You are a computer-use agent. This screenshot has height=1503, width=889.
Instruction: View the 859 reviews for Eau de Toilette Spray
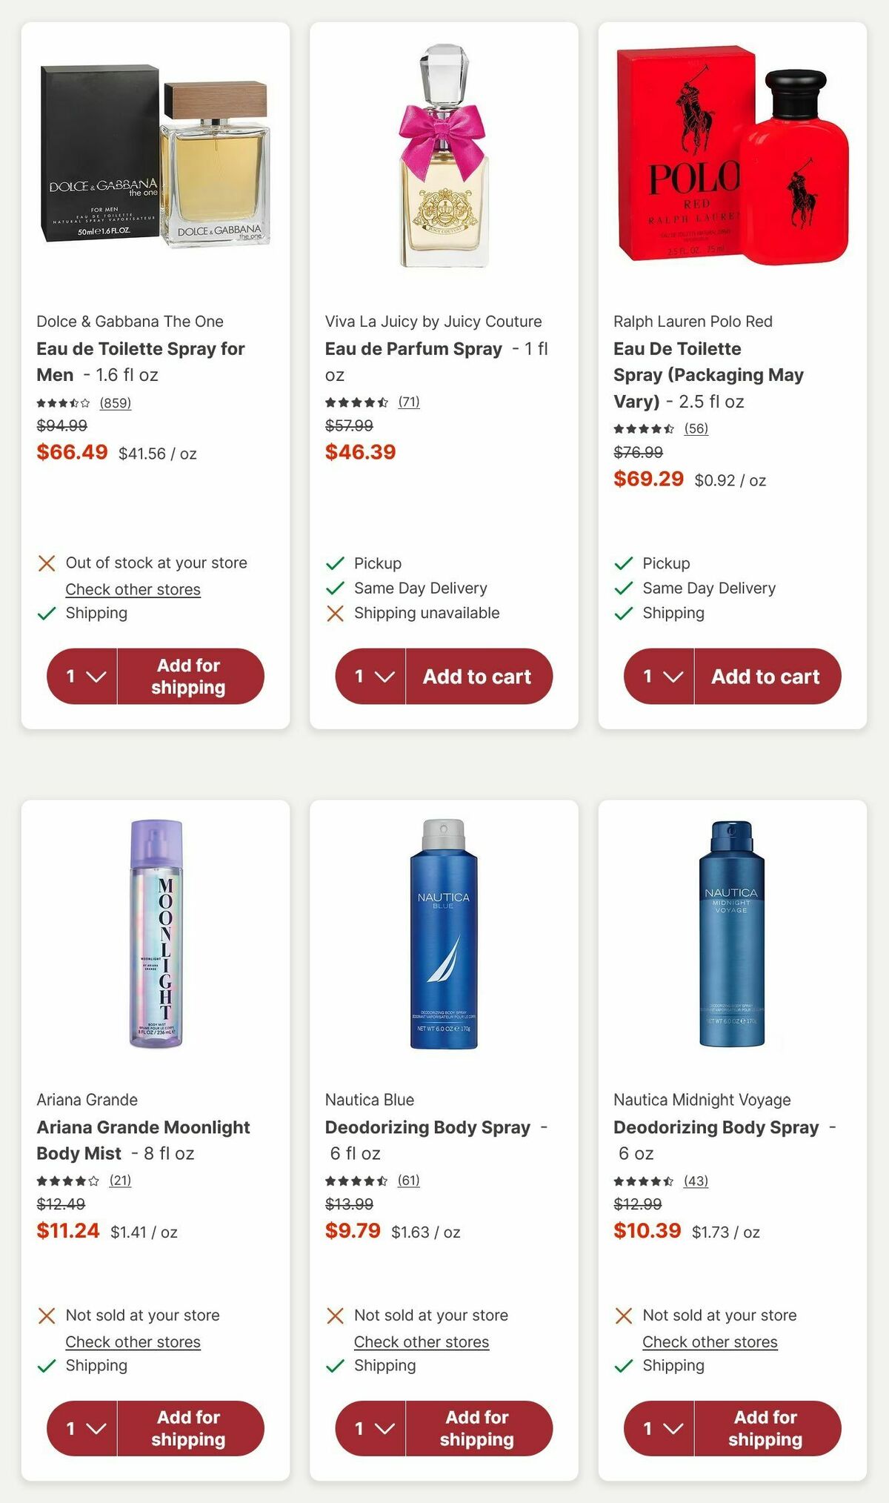pyautogui.click(x=115, y=404)
